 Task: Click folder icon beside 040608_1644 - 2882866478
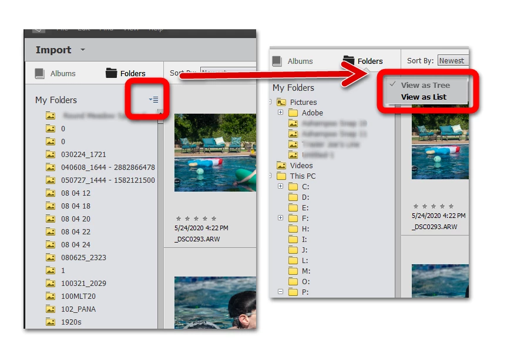51,168
